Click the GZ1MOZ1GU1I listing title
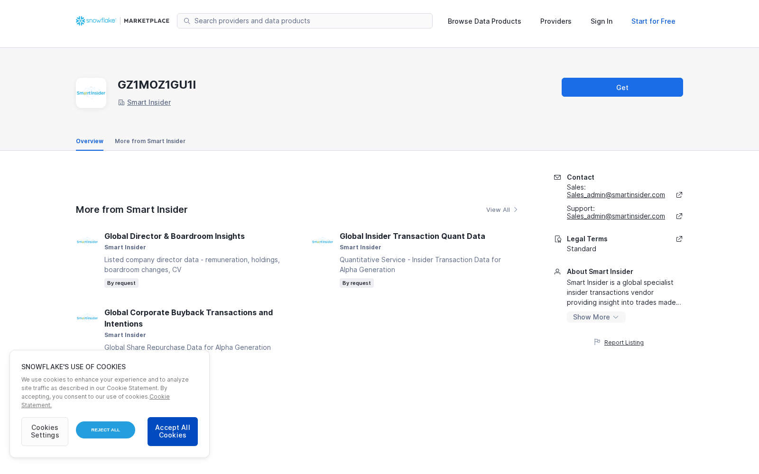Image resolution: width=759 pixels, height=474 pixels. [x=157, y=85]
